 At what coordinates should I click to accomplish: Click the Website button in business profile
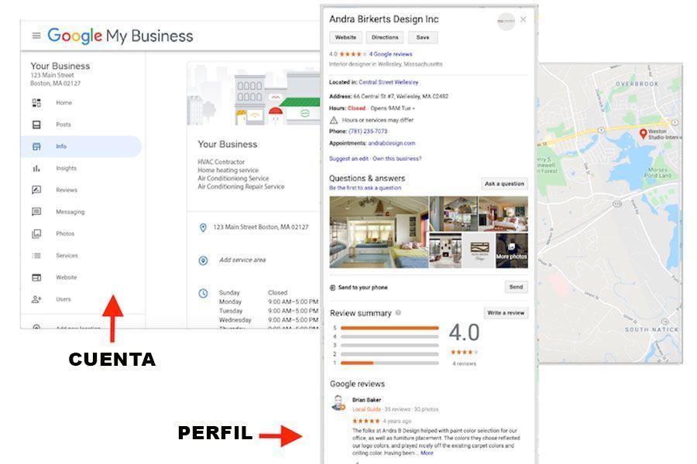click(346, 38)
